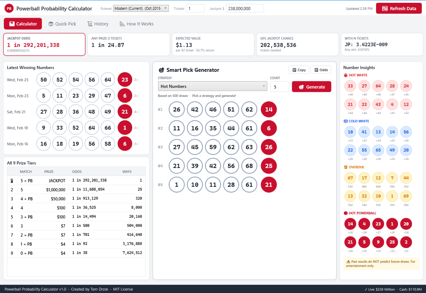Click the Odds button
426x293 pixels.
click(x=321, y=70)
